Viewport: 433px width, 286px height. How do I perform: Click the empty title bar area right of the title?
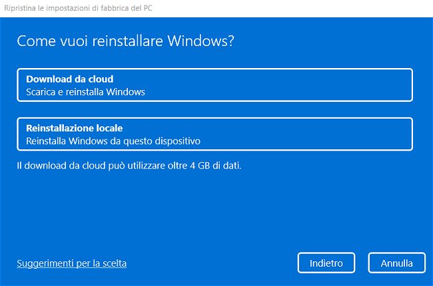(300, 8)
